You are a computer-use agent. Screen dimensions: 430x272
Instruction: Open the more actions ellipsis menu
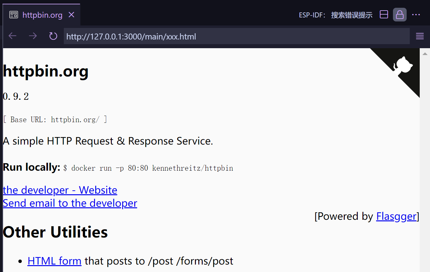click(416, 14)
